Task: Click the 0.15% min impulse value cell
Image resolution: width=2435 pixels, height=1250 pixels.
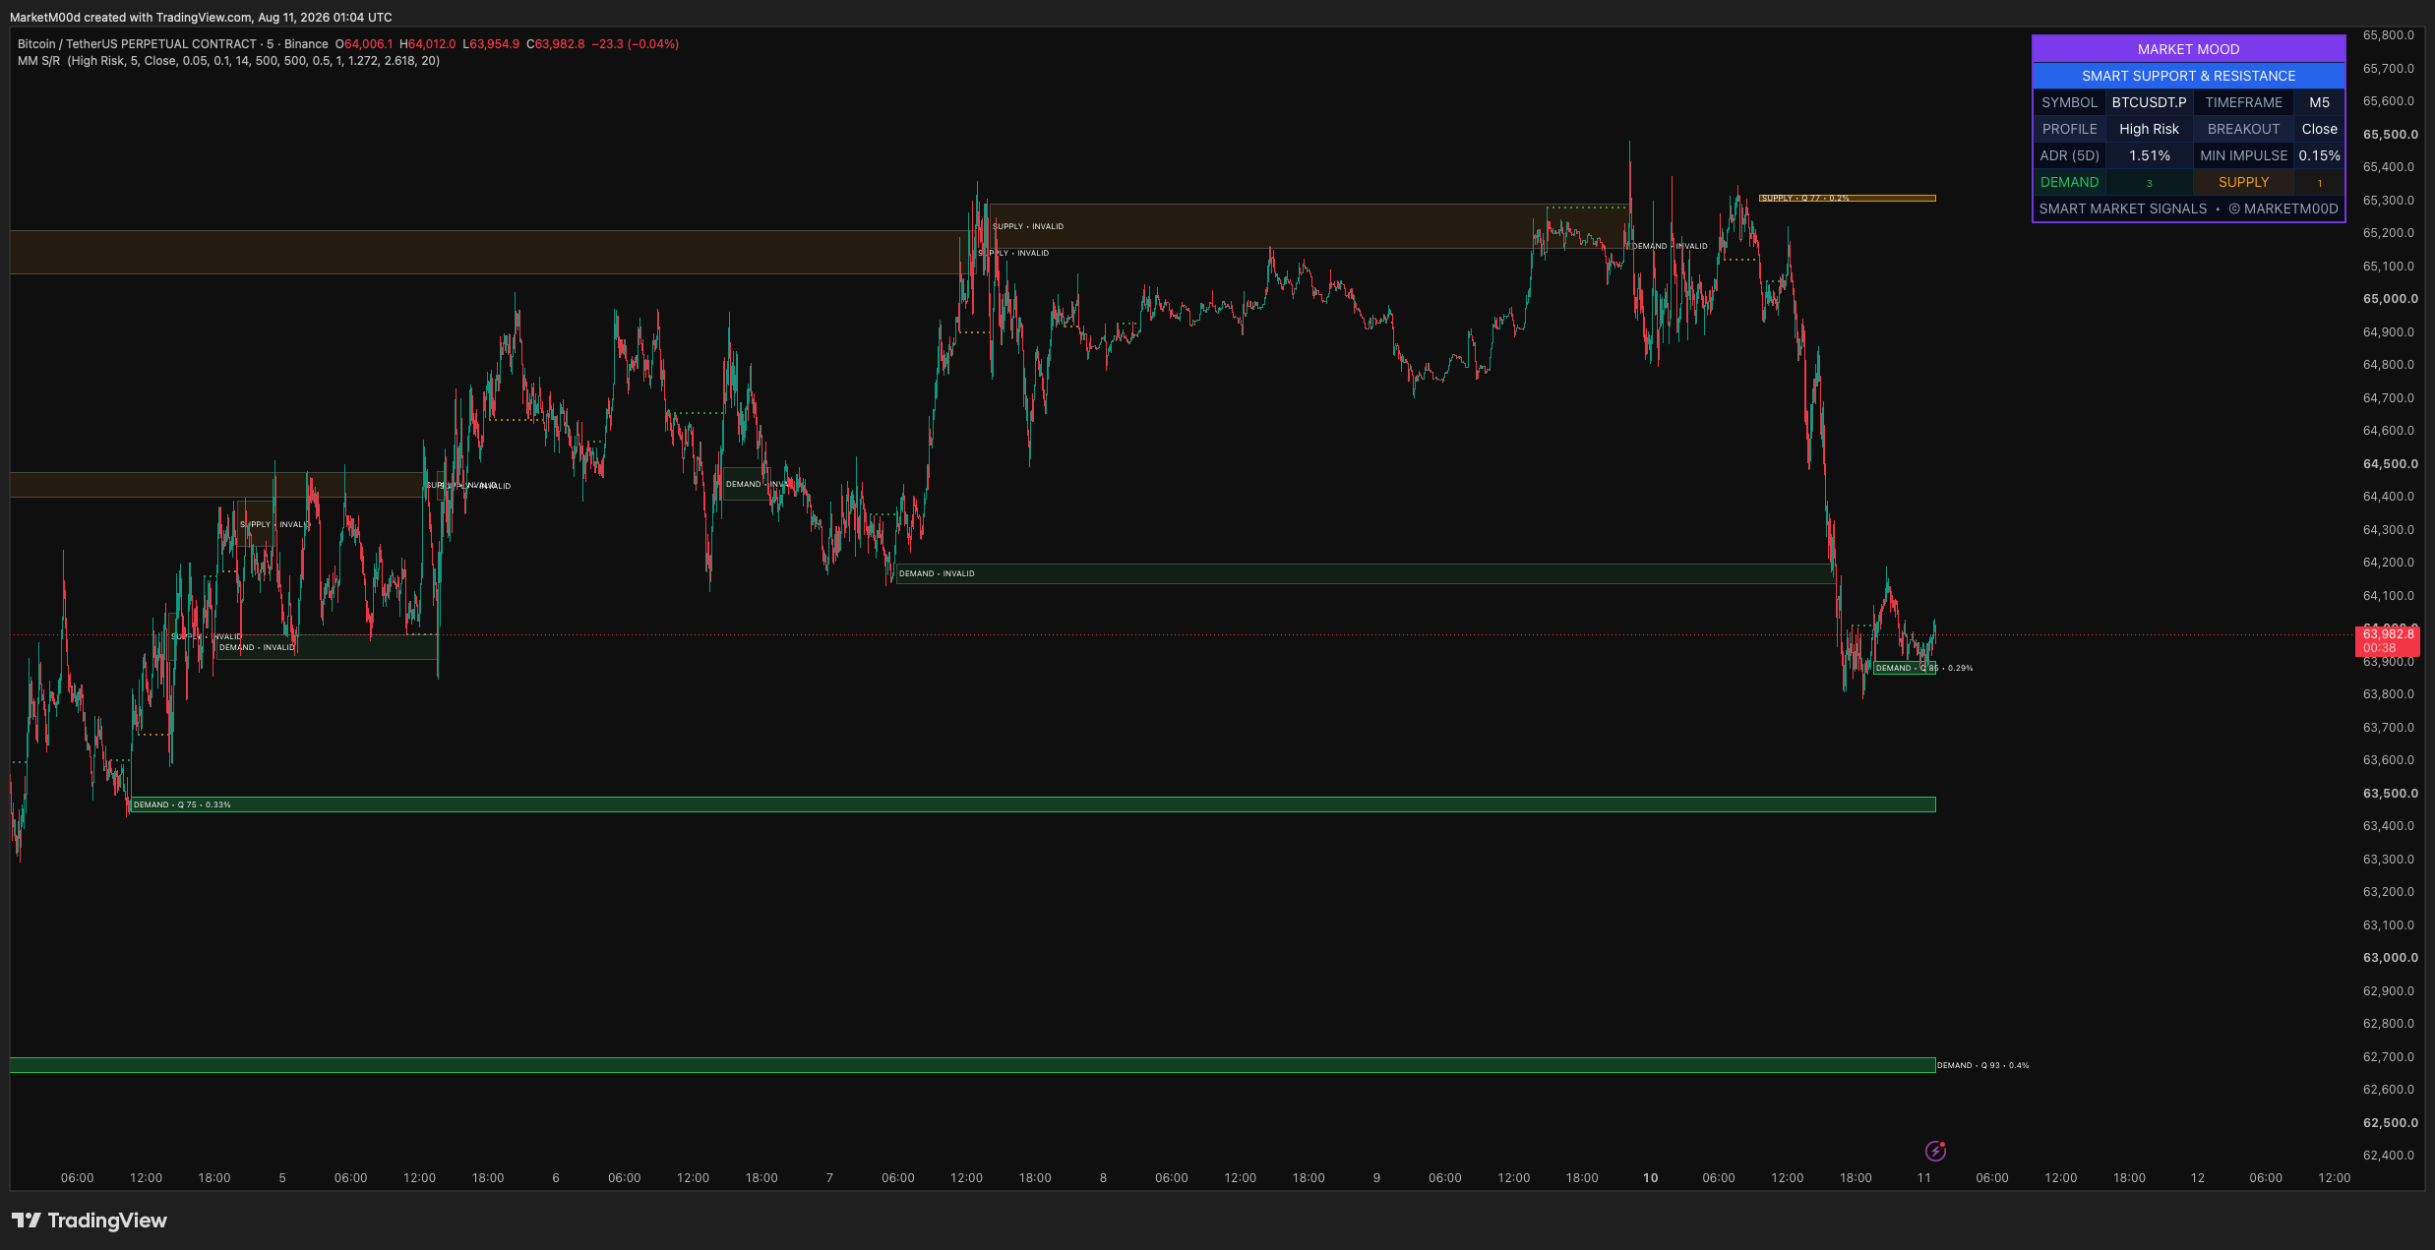Action: pyautogui.click(x=2320, y=155)
